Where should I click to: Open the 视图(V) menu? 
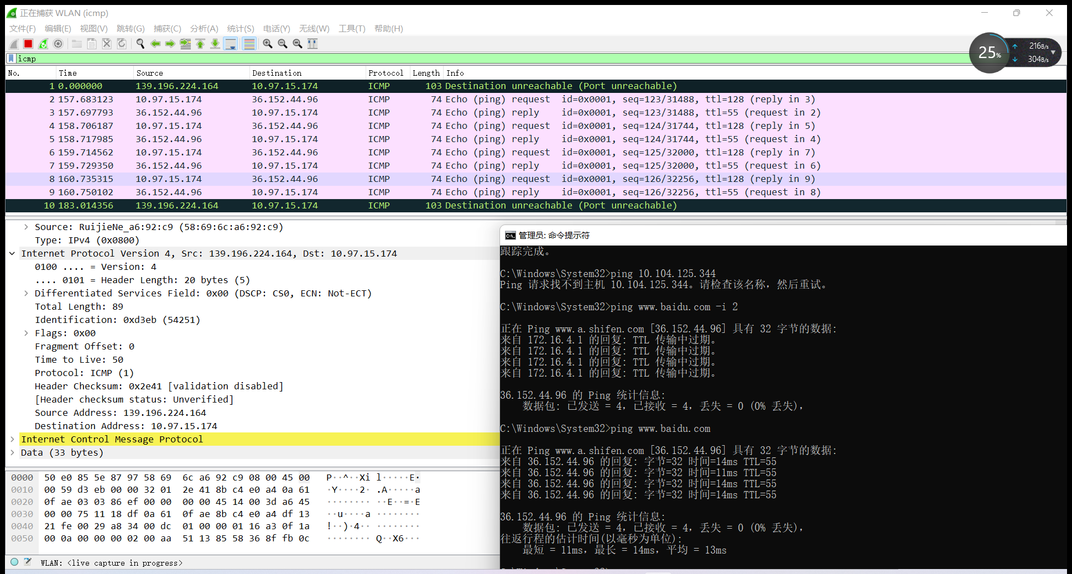pyautogui.click(x=93, y=28)
